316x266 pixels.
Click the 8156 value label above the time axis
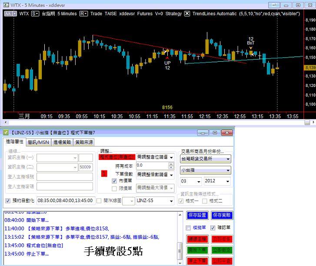(x=167, y=107)
